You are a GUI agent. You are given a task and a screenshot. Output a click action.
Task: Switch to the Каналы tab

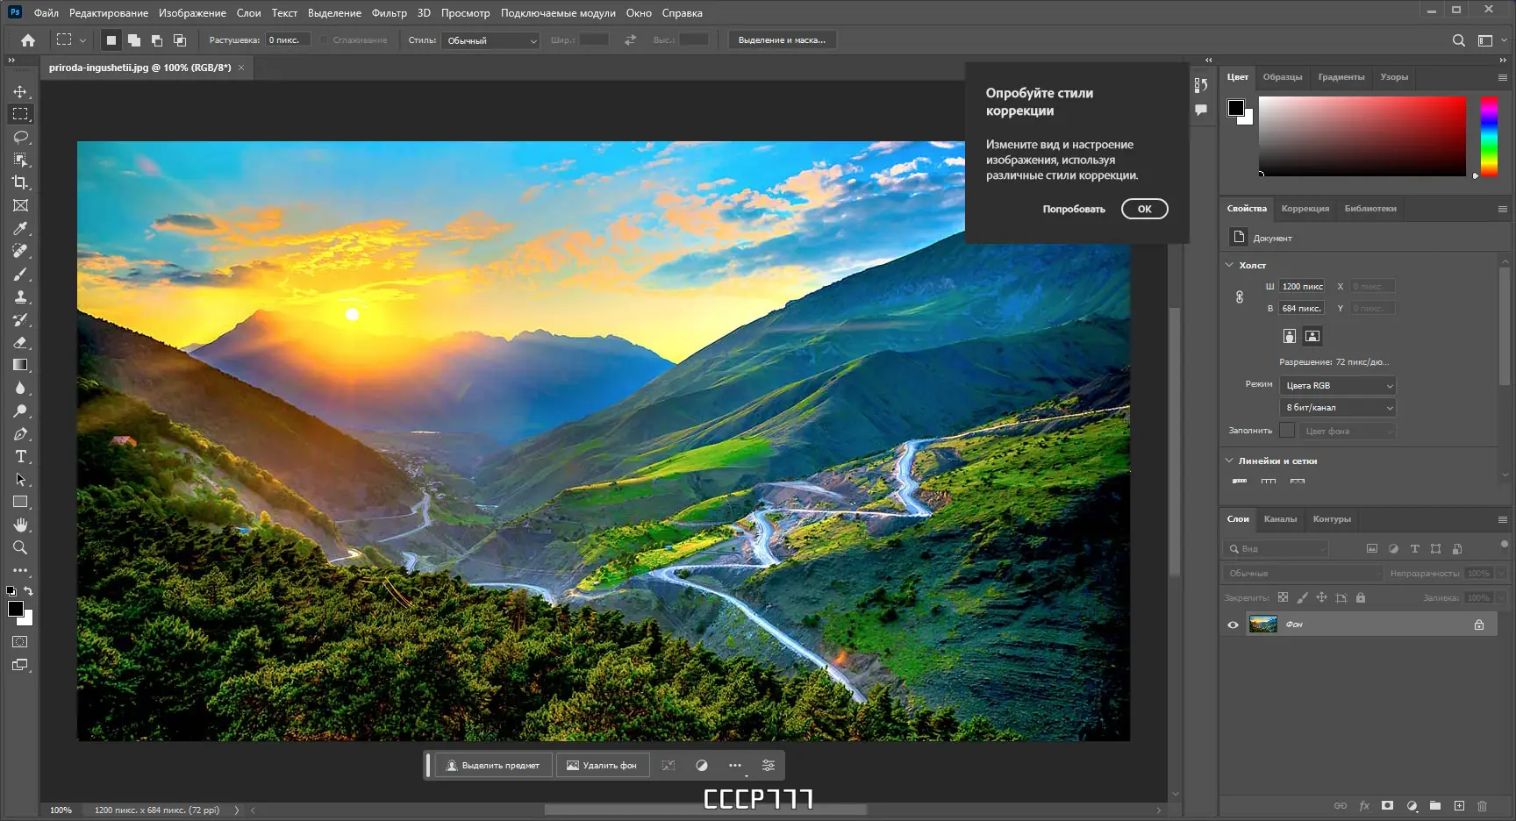[1281, 519]
